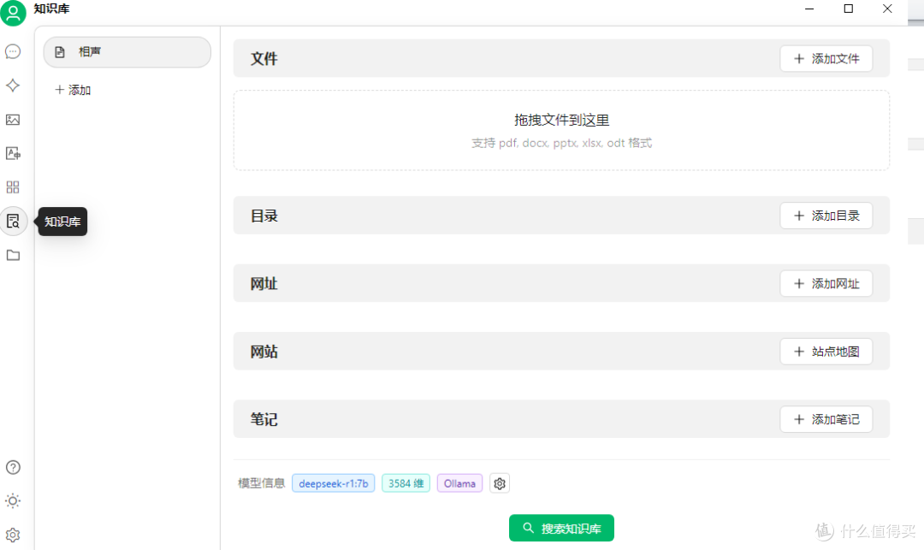Click the 添加文件 button
The image size is (924, 550).
click(x=826, y=59)
